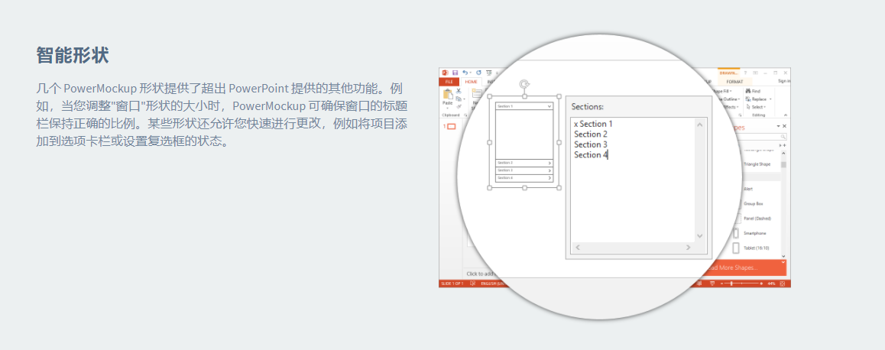Collapse the ribbon with the arrow
The width and height of the screenshot is (885, 350).
(786, 115)
